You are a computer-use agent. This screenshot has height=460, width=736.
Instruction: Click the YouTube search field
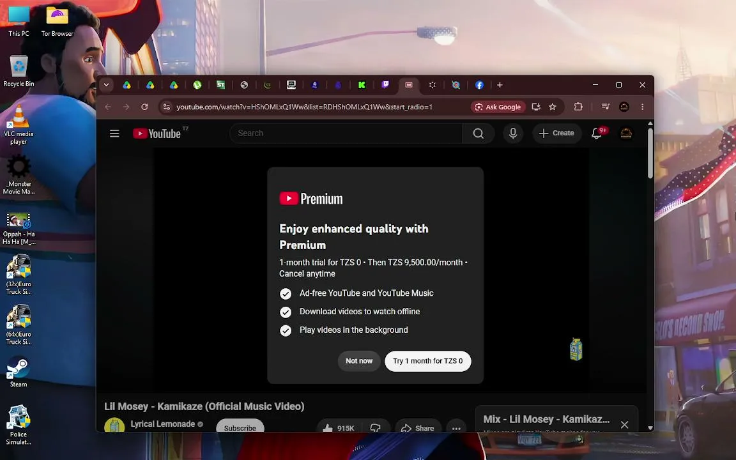pos(346,134)
